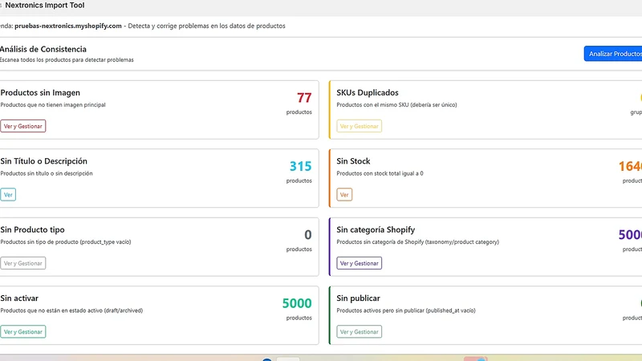Click the Sin Stock card title
Screen dimensions: 642x361
click(353, 161)
